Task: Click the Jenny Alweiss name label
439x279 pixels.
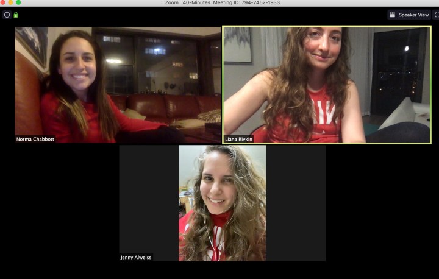Action: [x=136, y=257]
